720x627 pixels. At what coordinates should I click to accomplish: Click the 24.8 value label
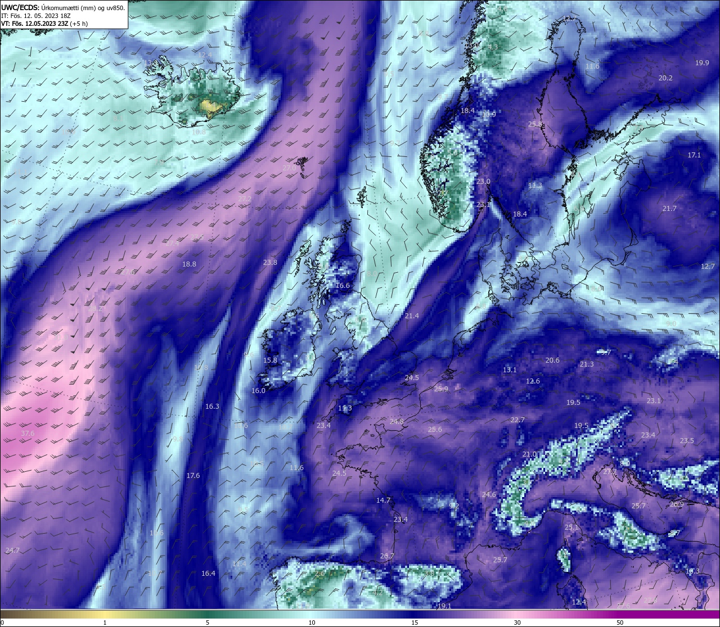(x=397, y=421)
